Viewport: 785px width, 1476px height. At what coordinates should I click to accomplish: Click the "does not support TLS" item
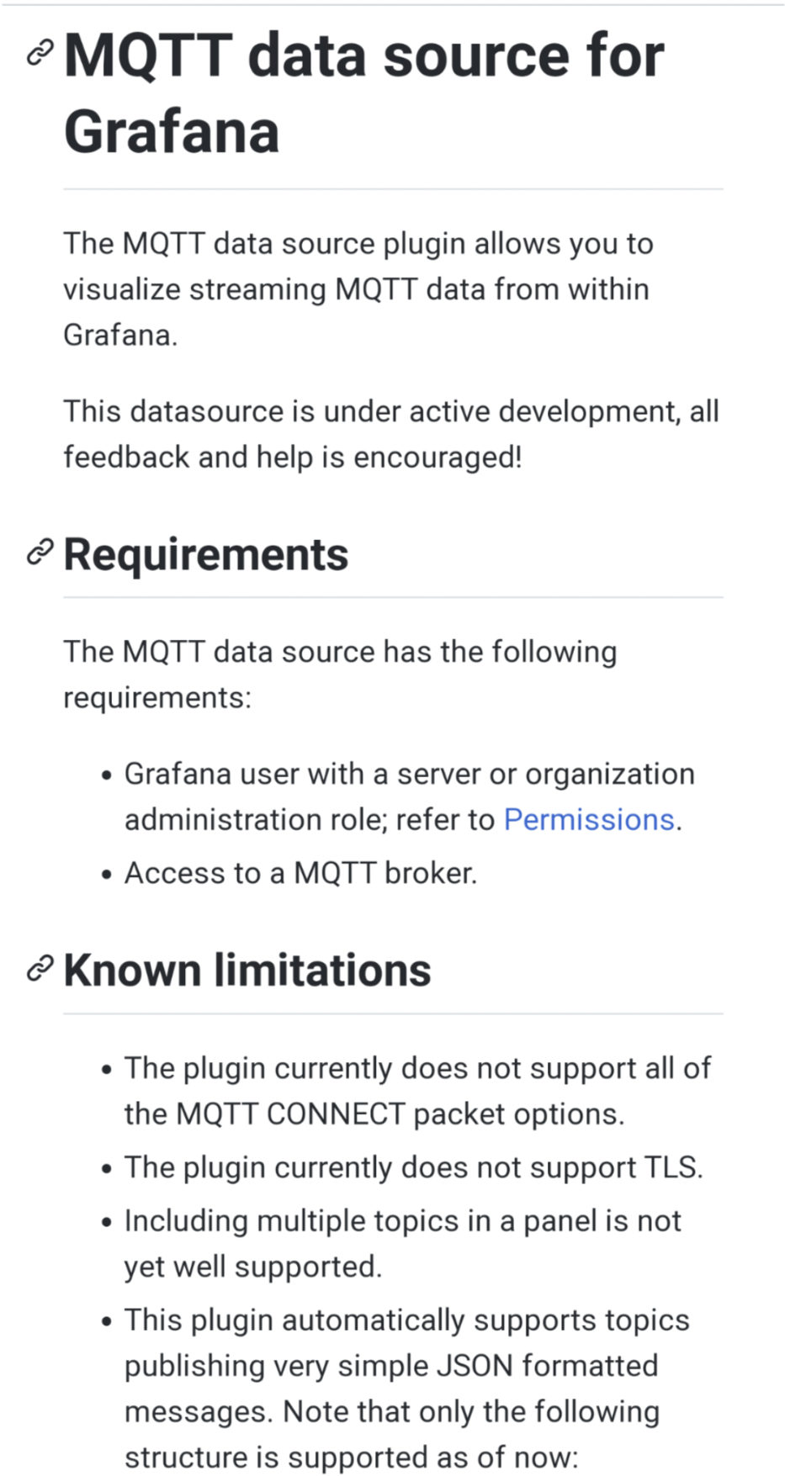(x=413, y=1167)
